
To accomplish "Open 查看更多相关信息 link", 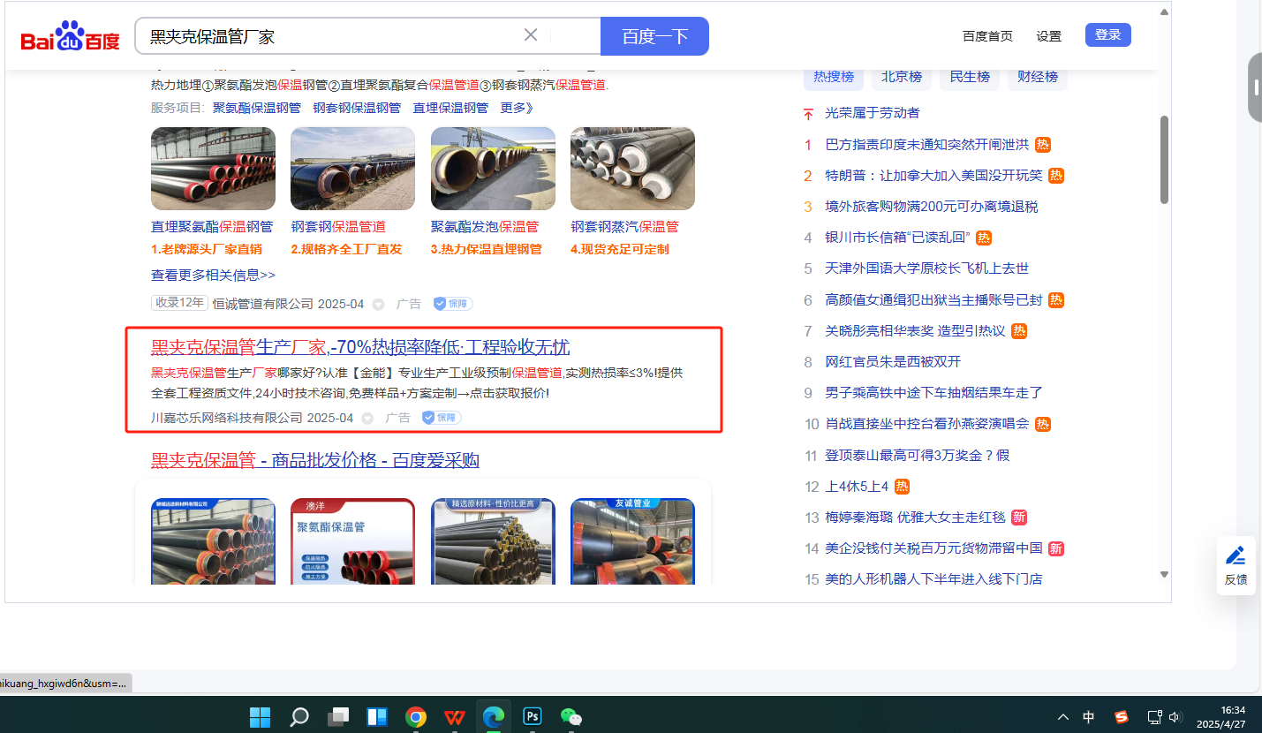I will click(x=213, y=275).
